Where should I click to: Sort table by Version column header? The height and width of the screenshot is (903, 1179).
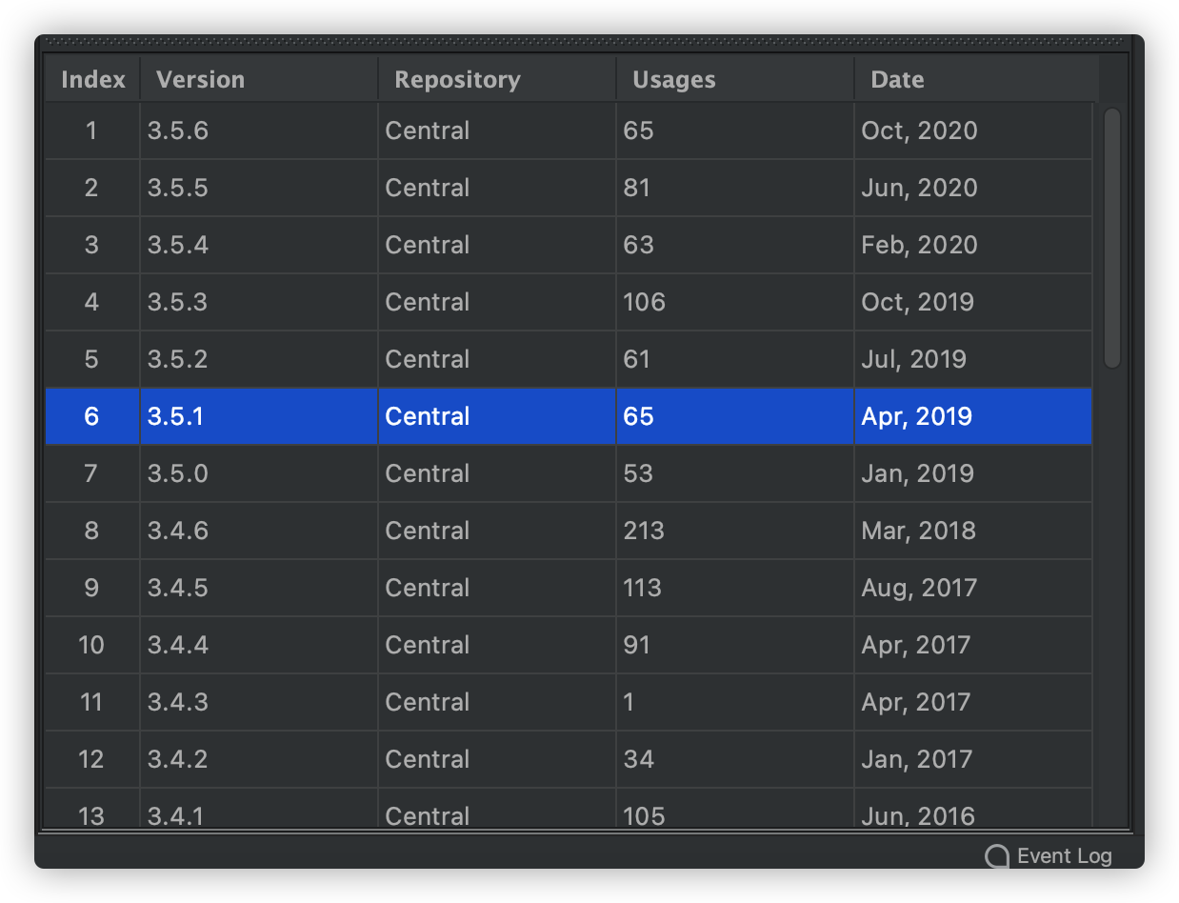[x=259, y=79]
